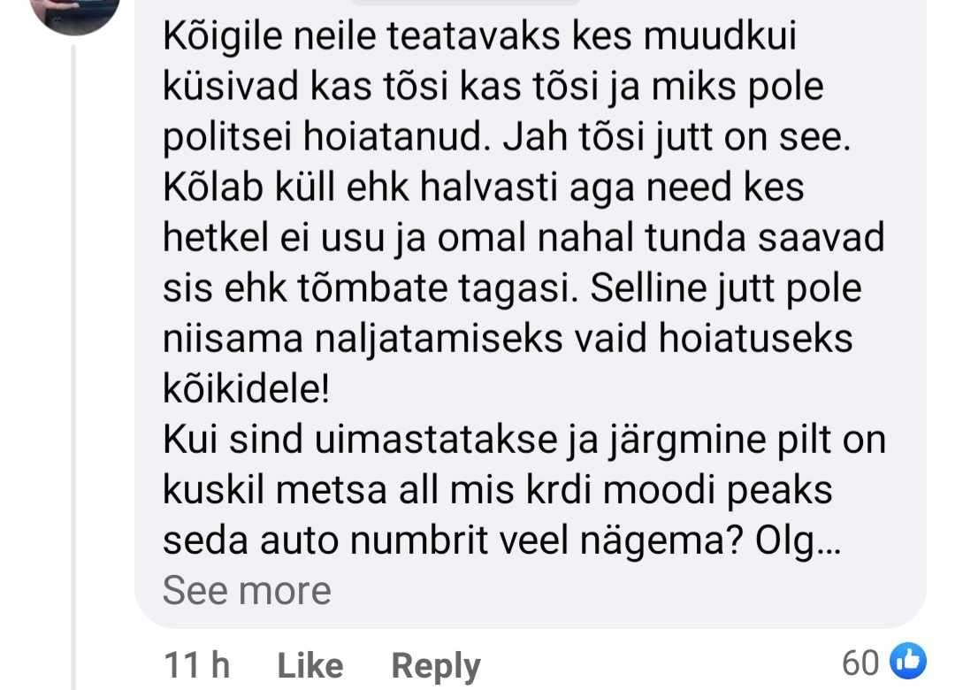Image resolution: width=955 pixels, height=690 pixels.
Task: Click the blue thumbs-up reaction icon
Action: tap(907, 661)
